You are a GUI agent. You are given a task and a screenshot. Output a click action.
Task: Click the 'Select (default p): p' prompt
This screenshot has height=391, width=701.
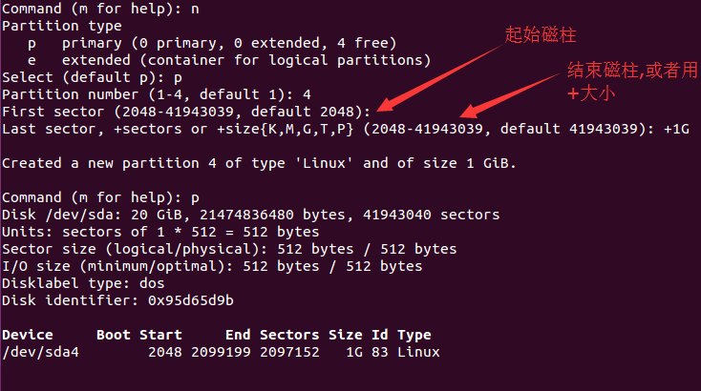[92, 77]
